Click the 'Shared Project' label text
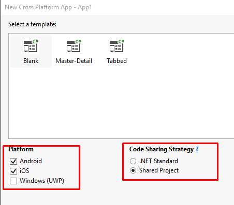Image resolution: width=234 pixels, height=205 pixels. 159,170
